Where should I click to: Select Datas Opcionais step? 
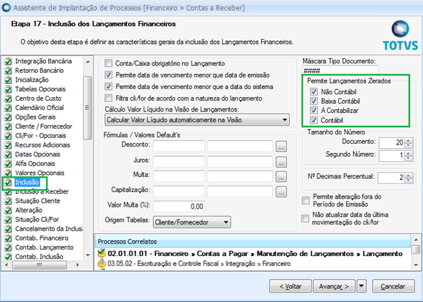point(37,155)
